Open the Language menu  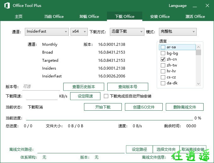point(177,6)
